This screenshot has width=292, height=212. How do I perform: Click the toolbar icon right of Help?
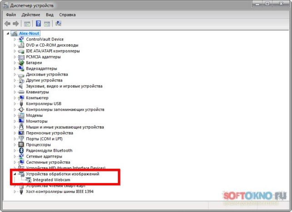pyautogui.click(x=47, y=24)
